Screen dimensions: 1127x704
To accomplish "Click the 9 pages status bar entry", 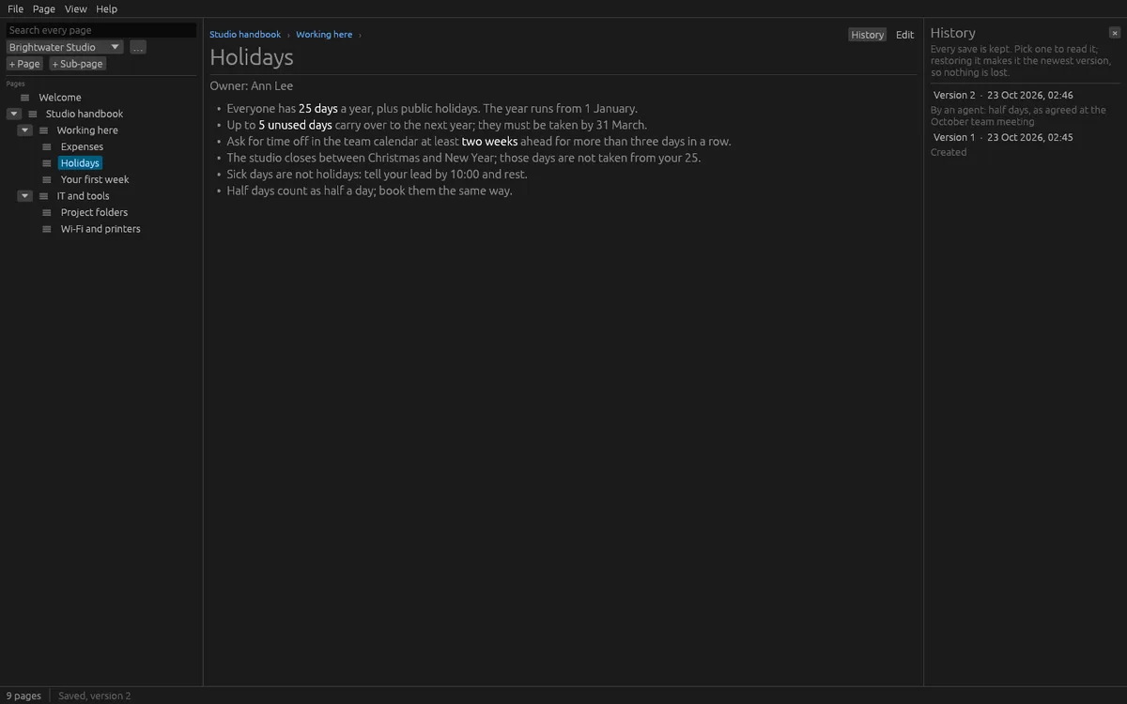I will pyautogui.click(x=24, y=696).
